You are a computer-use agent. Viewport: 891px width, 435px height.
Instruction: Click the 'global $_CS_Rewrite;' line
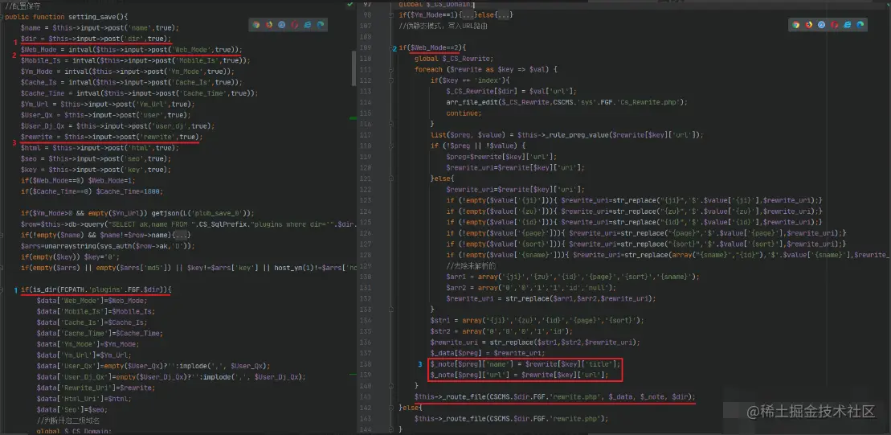tap(454, 59)
